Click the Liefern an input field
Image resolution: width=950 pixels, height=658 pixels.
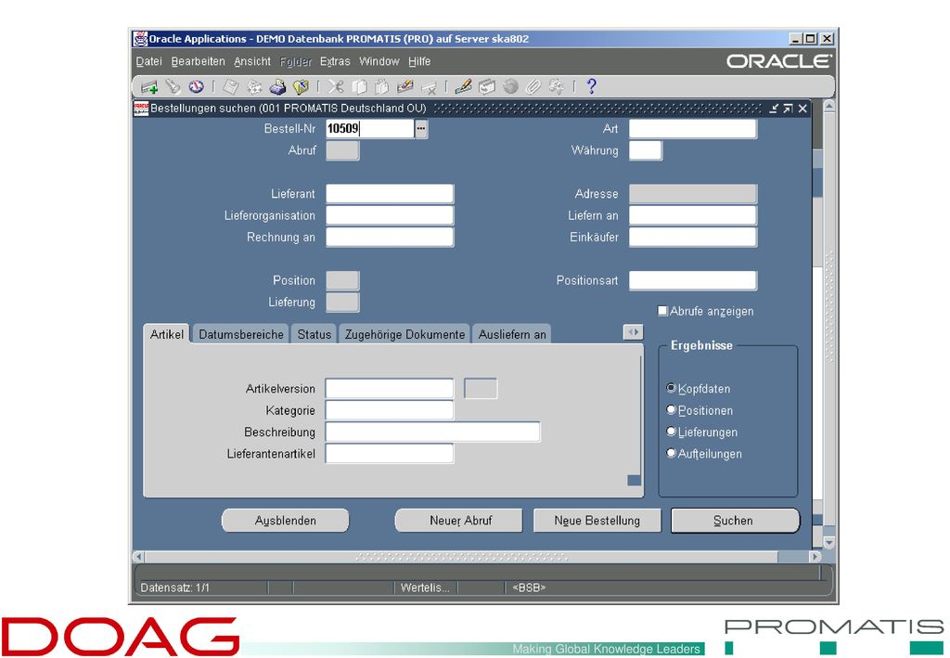click(x=692, y=215)
